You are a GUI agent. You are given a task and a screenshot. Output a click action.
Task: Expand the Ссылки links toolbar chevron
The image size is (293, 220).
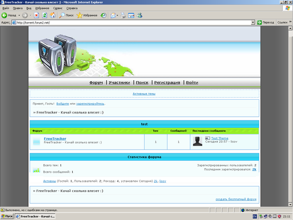click(x=291, y=22)
